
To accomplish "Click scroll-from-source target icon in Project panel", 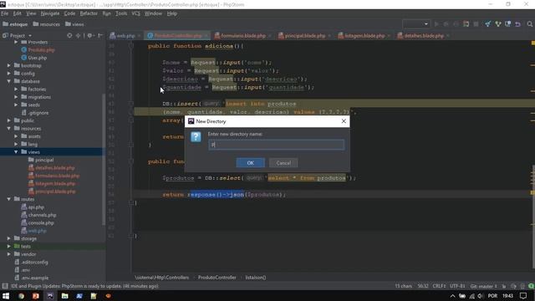I will 69,35.
